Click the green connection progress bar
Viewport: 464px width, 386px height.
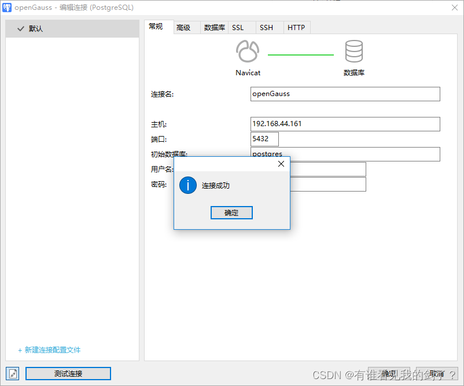pyautogui.click(x=300, y=54)
